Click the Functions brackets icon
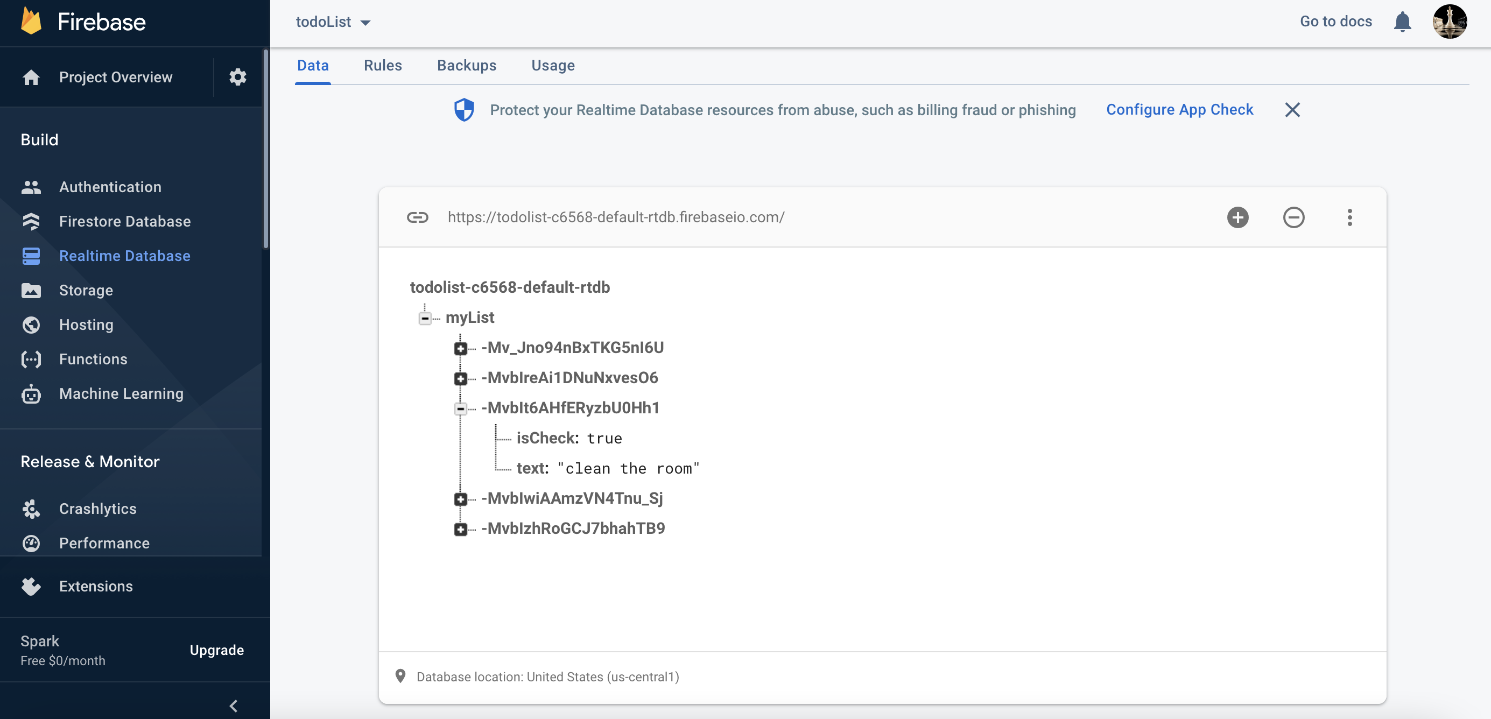Image resolution: width=1491 pixels, height=719 pixels. tap(31, 359)
